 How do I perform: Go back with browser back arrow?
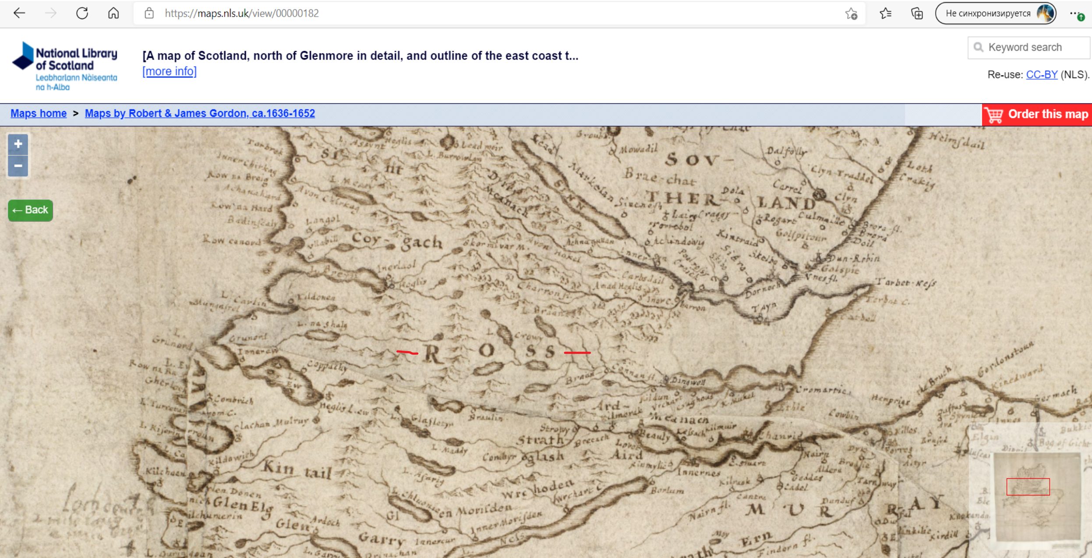point(19,13)
